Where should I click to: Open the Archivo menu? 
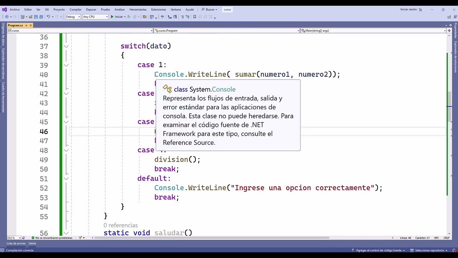pyautogui.click(x=15, y=10)
